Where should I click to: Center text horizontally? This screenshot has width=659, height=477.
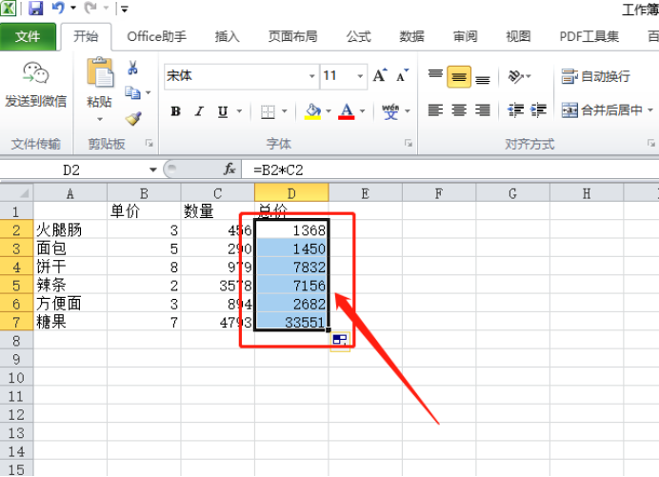coord(459,110)
